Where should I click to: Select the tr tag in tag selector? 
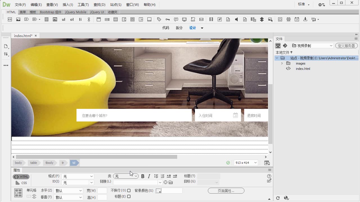(x=63, y=163)
